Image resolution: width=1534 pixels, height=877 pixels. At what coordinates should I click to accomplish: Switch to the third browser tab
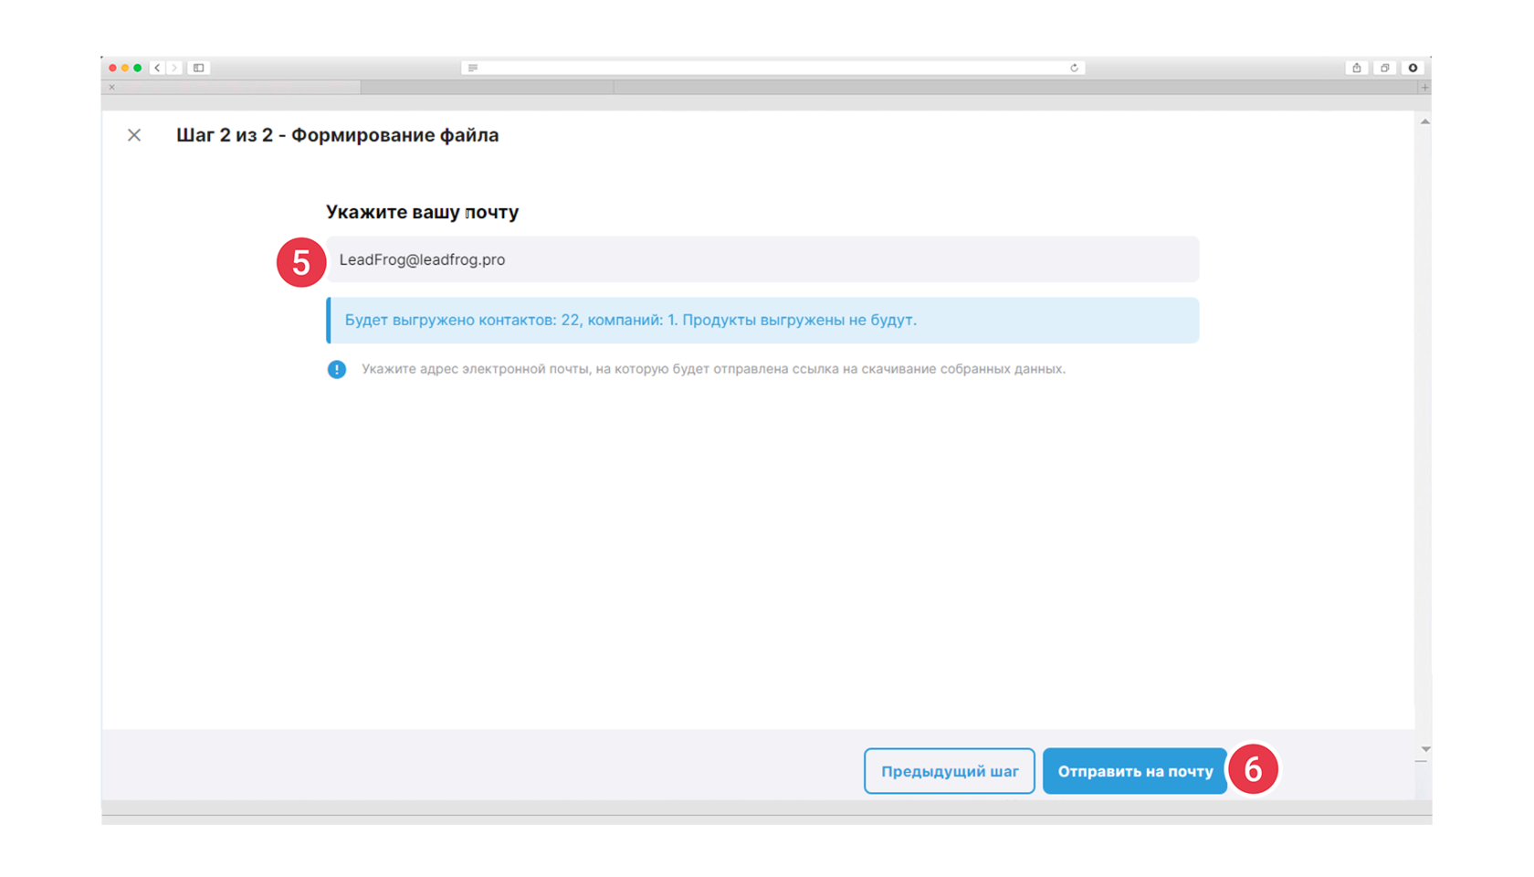[x=1015, y=88]
